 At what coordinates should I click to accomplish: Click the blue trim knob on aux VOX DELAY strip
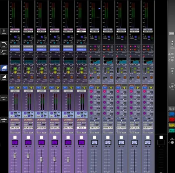coord(55,37)
